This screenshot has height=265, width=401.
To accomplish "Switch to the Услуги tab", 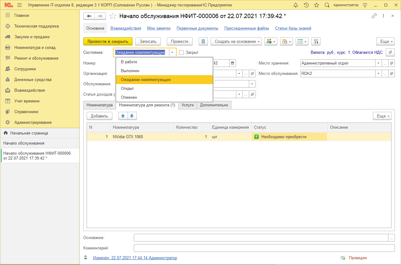I will point(187,105).
